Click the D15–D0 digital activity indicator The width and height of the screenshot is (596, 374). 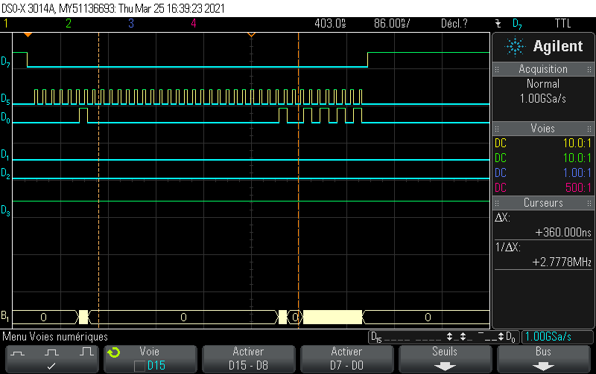(443, 337)
